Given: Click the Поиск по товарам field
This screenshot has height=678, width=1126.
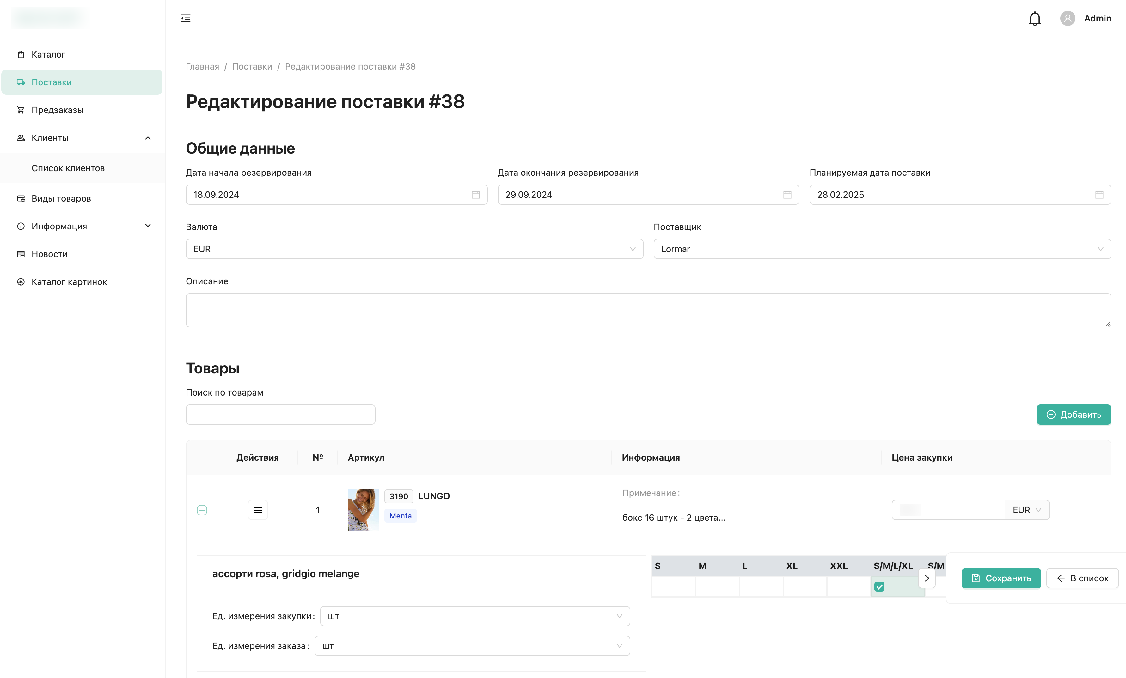Looking at the screenshot, I should click(280, 415).
